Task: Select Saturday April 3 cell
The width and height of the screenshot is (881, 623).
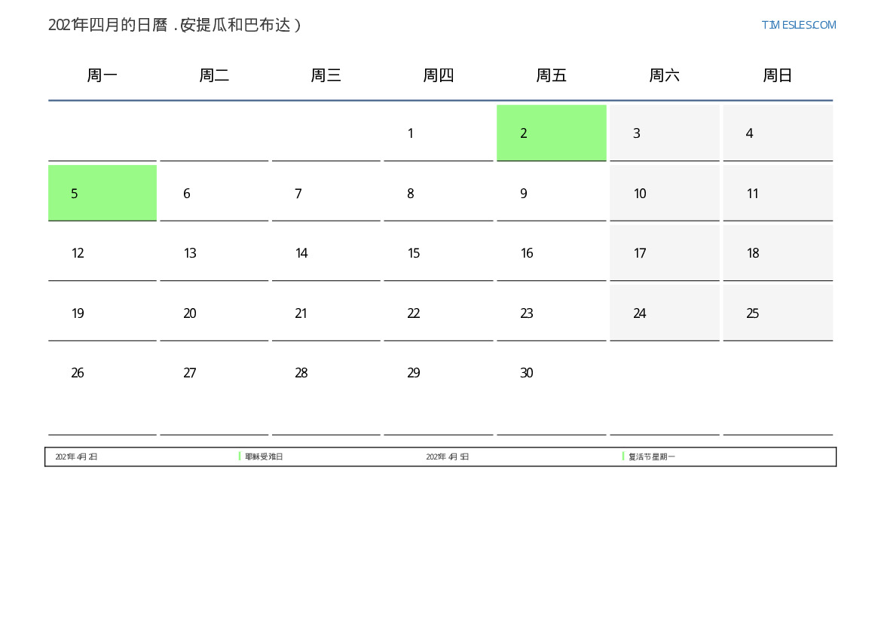Action: (664, 133)
